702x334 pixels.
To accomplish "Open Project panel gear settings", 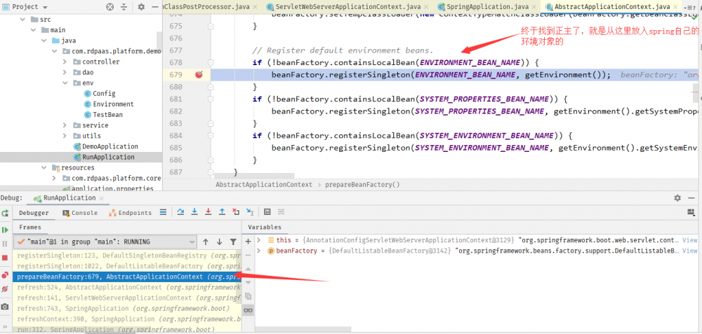I will click(141, 7).
